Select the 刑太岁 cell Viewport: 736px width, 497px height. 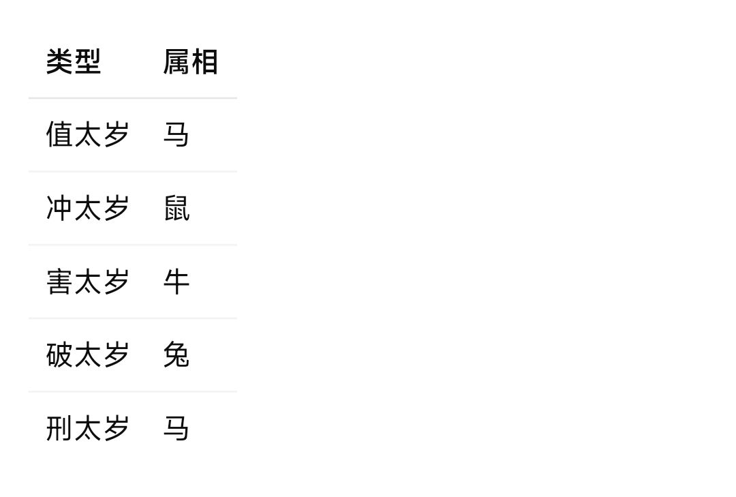(87, 429)
